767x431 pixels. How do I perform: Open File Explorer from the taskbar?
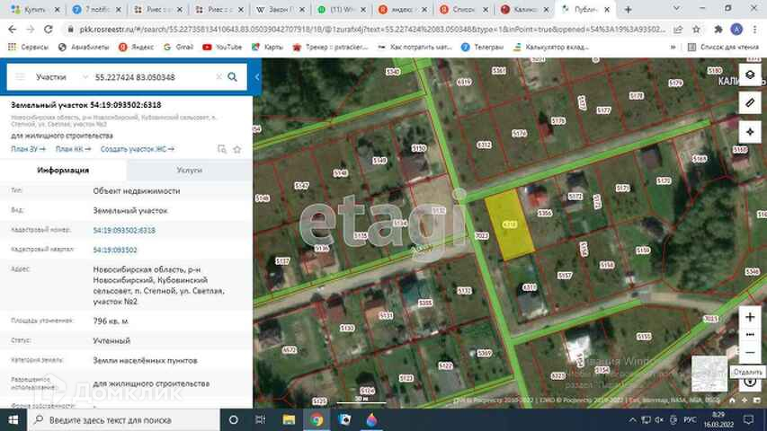[x=289, y=419]
